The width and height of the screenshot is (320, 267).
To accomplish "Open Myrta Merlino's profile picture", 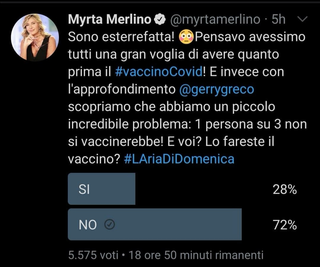I will [35, 37].
